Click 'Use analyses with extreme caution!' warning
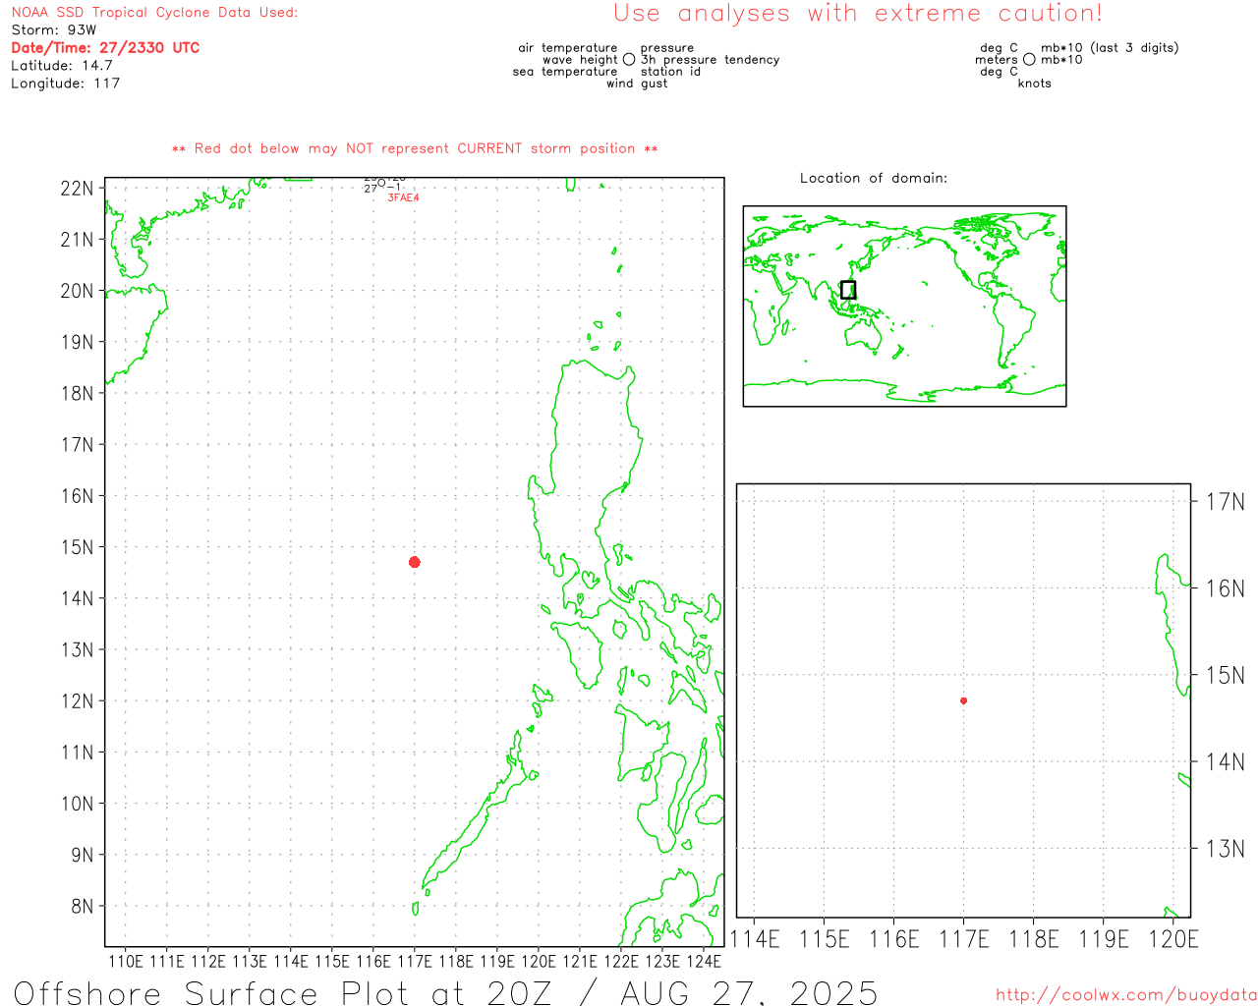Image resolution: width=1258 pixels, height=1006 pixels. (x=858, y=14)
